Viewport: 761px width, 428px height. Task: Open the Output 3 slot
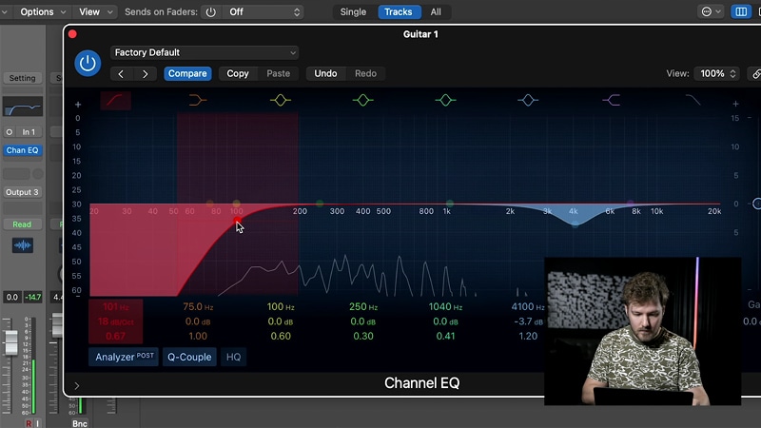(22, 192)
